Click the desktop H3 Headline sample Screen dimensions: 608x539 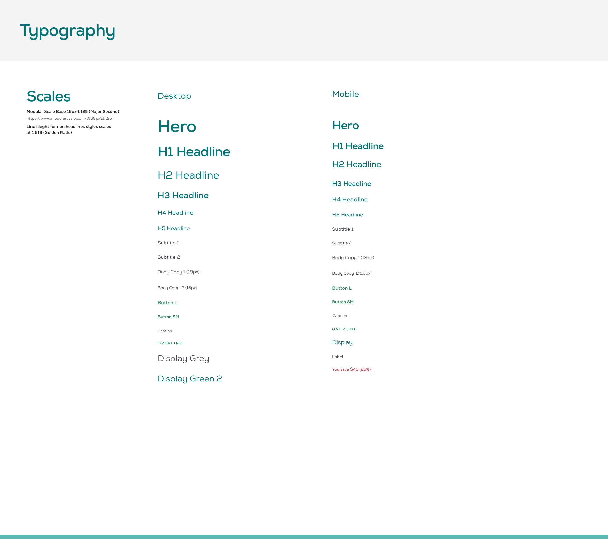pos(183,195)
